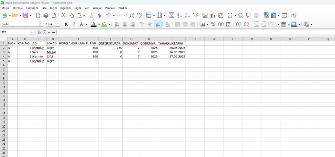Expand the Calibri font name dropdown
This screenshot has height=157, width=335.
pyautogui.click(x=41, y=24)
